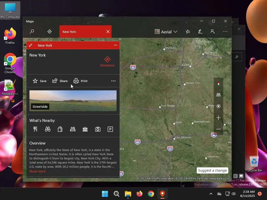Find nearby banks or museums icon

click(85, 129)
